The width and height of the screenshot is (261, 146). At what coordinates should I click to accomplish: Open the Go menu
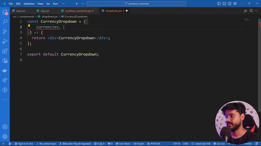(48, 4)
